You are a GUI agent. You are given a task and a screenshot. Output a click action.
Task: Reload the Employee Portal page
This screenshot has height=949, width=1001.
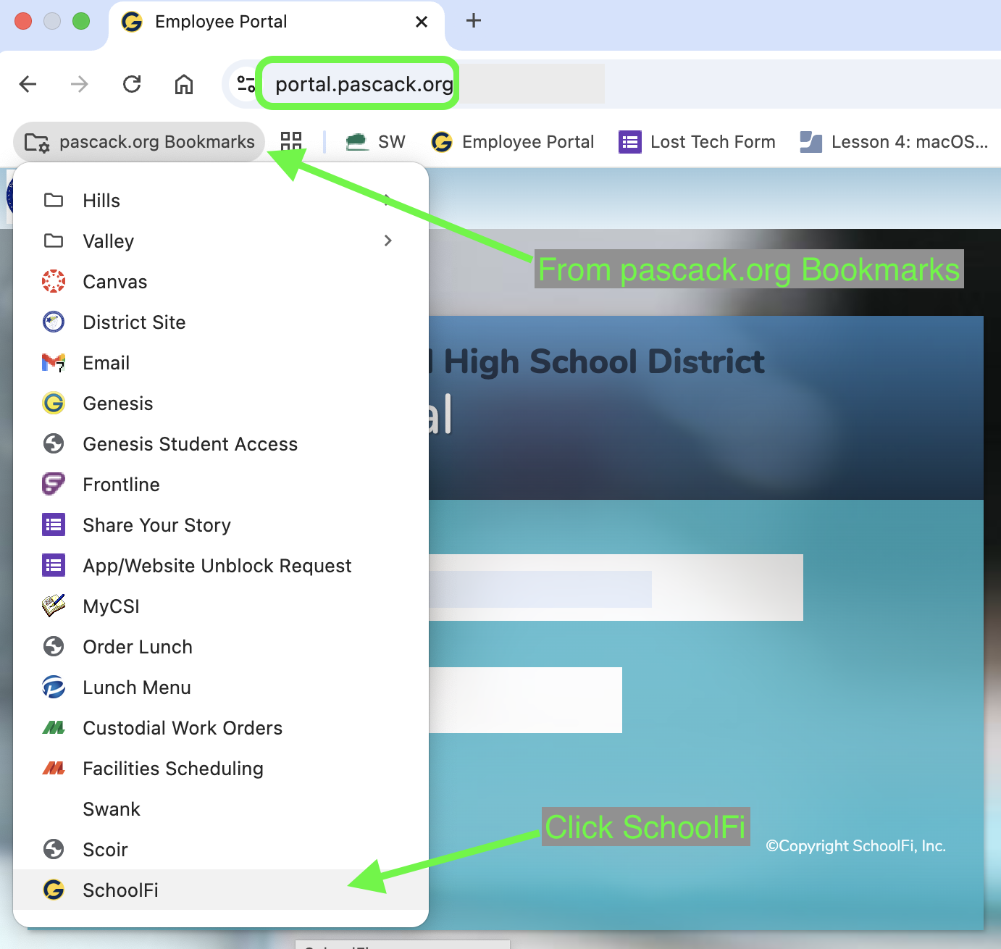coord(132,84)
